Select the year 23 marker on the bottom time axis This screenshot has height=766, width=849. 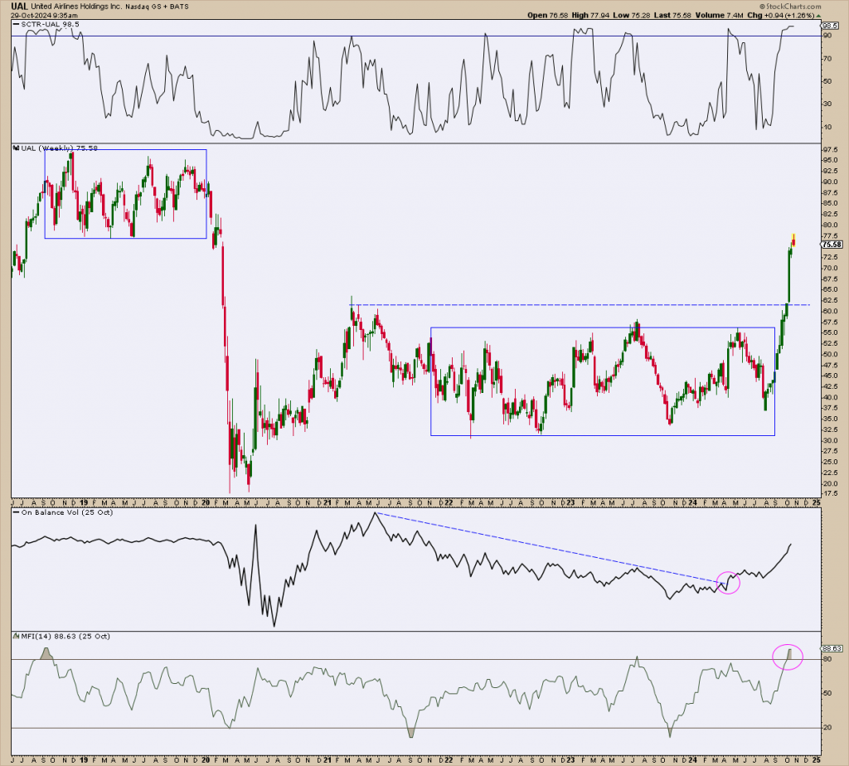point(571,760)
